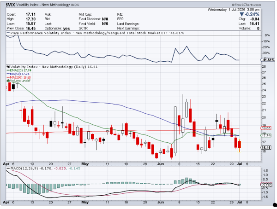The image size is (277, 209).
Task: Click the candlestick icon beside Volatility Index legend
Action: (x=8, y=67)
